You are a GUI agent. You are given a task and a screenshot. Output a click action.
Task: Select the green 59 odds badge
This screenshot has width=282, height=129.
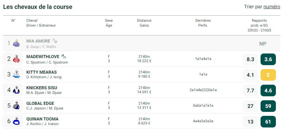tap(268, 106)
